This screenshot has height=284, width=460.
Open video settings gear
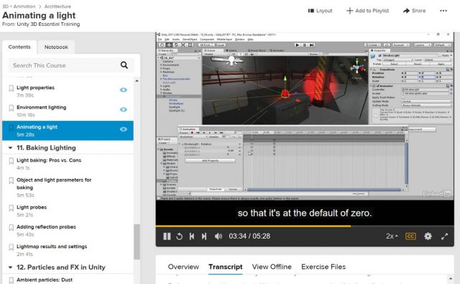click(x=428, y=236)
